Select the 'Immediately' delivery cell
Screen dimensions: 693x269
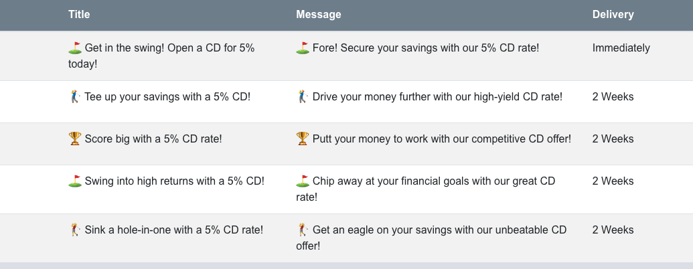pyautogui.click(x=621, y=48)
